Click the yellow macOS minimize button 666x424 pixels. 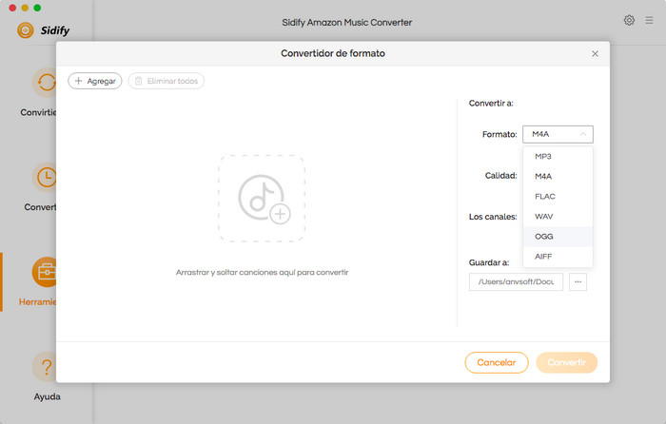(25, 8)
